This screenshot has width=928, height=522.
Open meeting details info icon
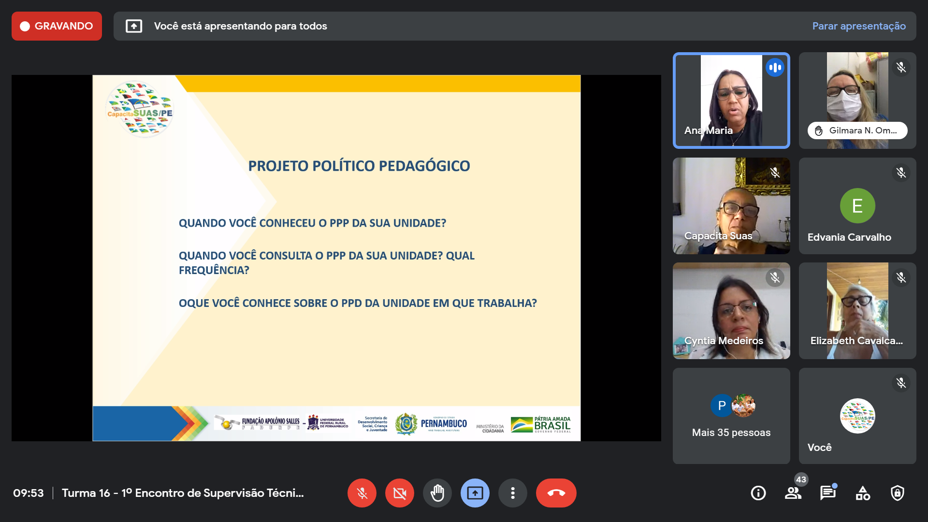pos(758,493)
